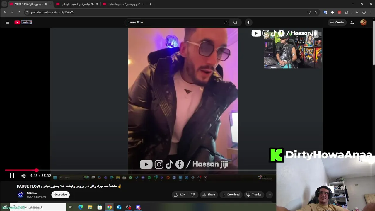Clear the search text with the X
The image size is (375, 211).
pyautogui.click(x=226, y=22)
